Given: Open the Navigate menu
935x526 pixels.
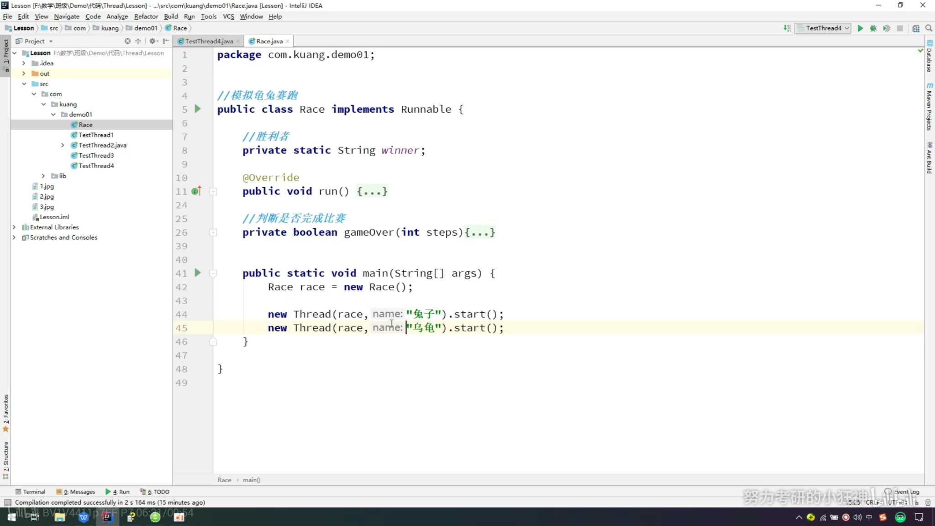Looking at the screenshot, I should click(x=67, y=16).
